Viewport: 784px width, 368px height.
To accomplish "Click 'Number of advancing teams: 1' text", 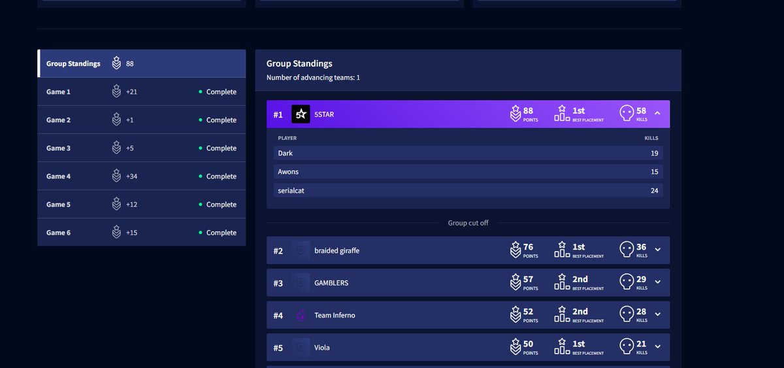I will click(x=313, y=78).
